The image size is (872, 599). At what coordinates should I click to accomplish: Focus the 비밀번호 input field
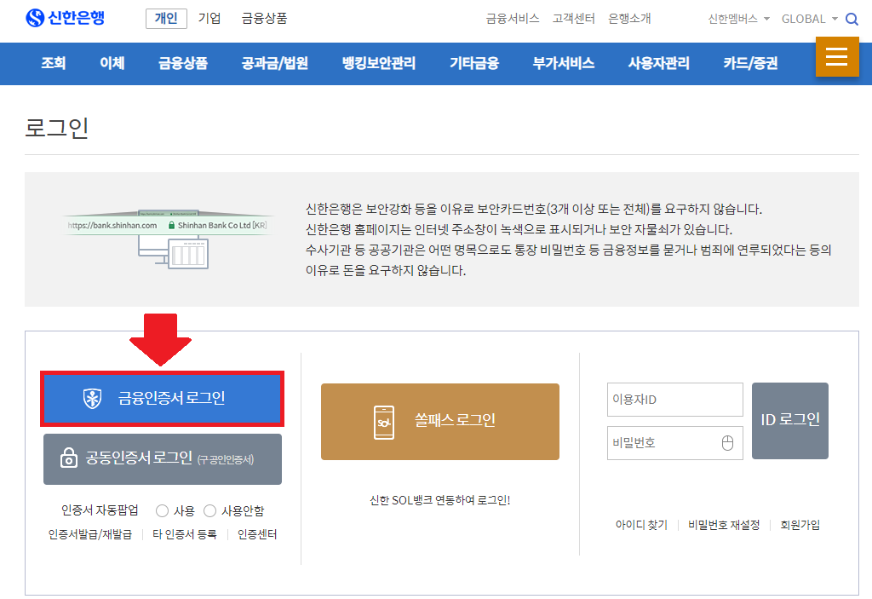coord(675,442)
